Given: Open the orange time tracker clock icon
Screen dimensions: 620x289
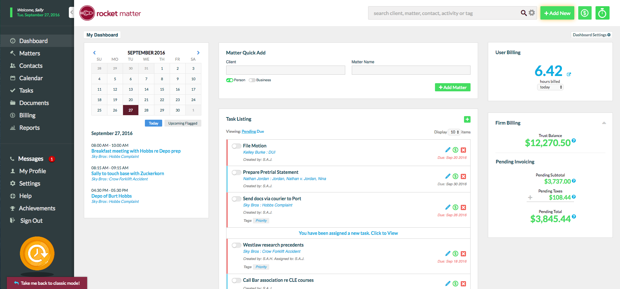Looking at the screenshot, I should pyautogui.click(x=37, y=253).
